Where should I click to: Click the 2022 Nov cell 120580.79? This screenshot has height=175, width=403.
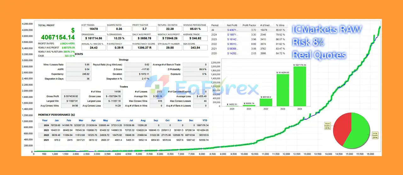pos(178,135)
